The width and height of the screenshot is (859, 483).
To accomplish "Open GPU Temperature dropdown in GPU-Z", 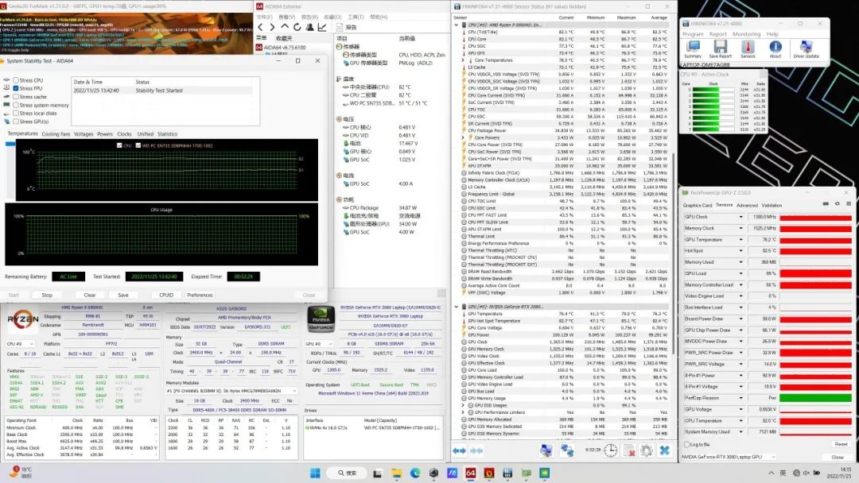I will click(741, 240).
